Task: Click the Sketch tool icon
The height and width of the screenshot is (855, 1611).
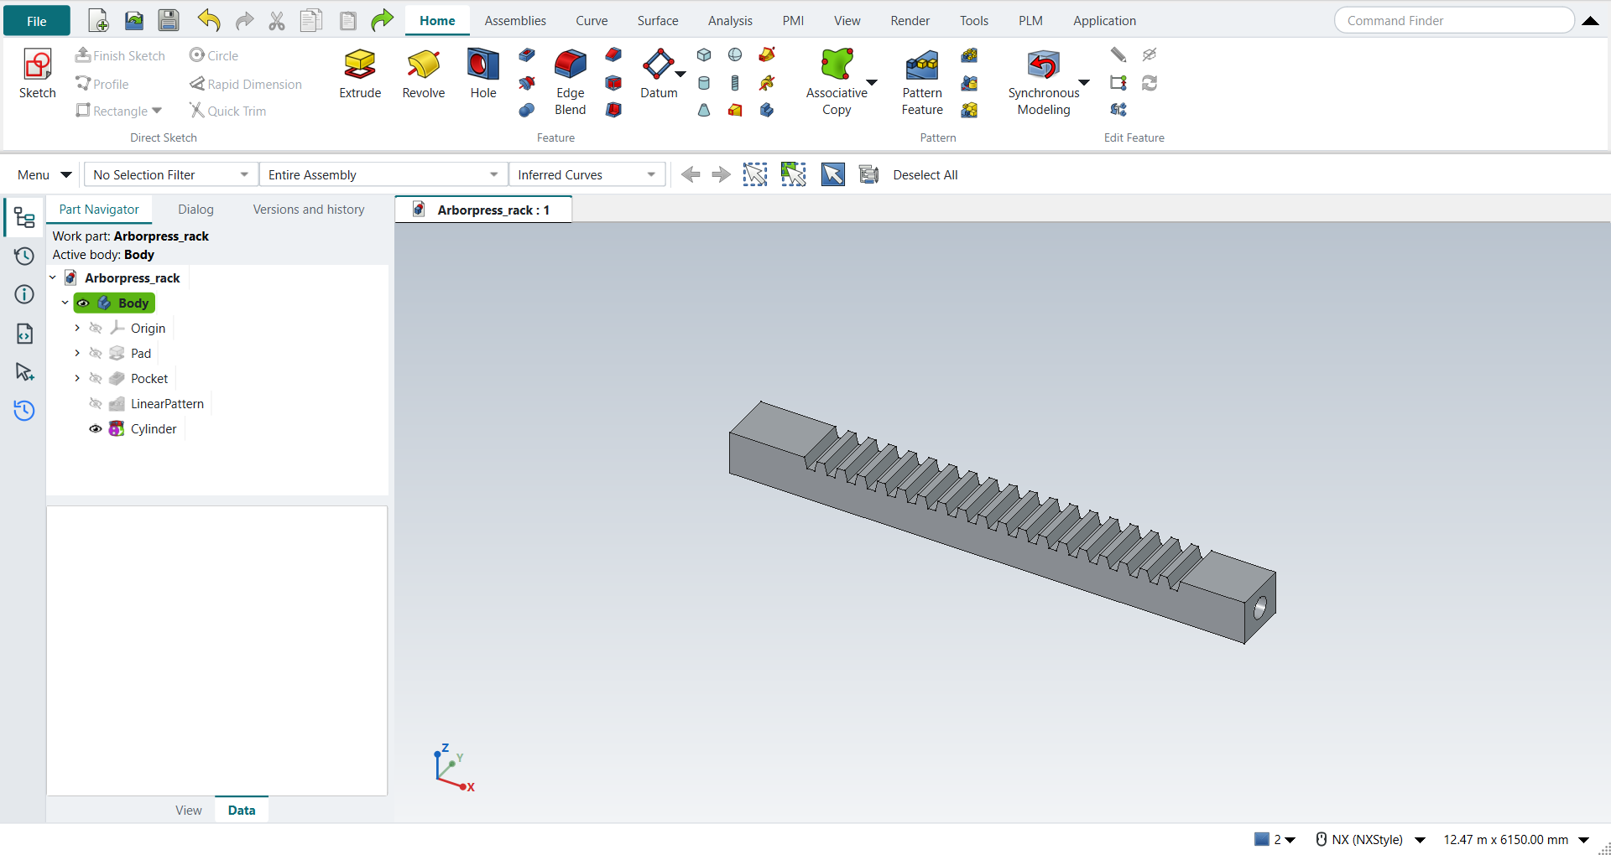Action: 38,65
